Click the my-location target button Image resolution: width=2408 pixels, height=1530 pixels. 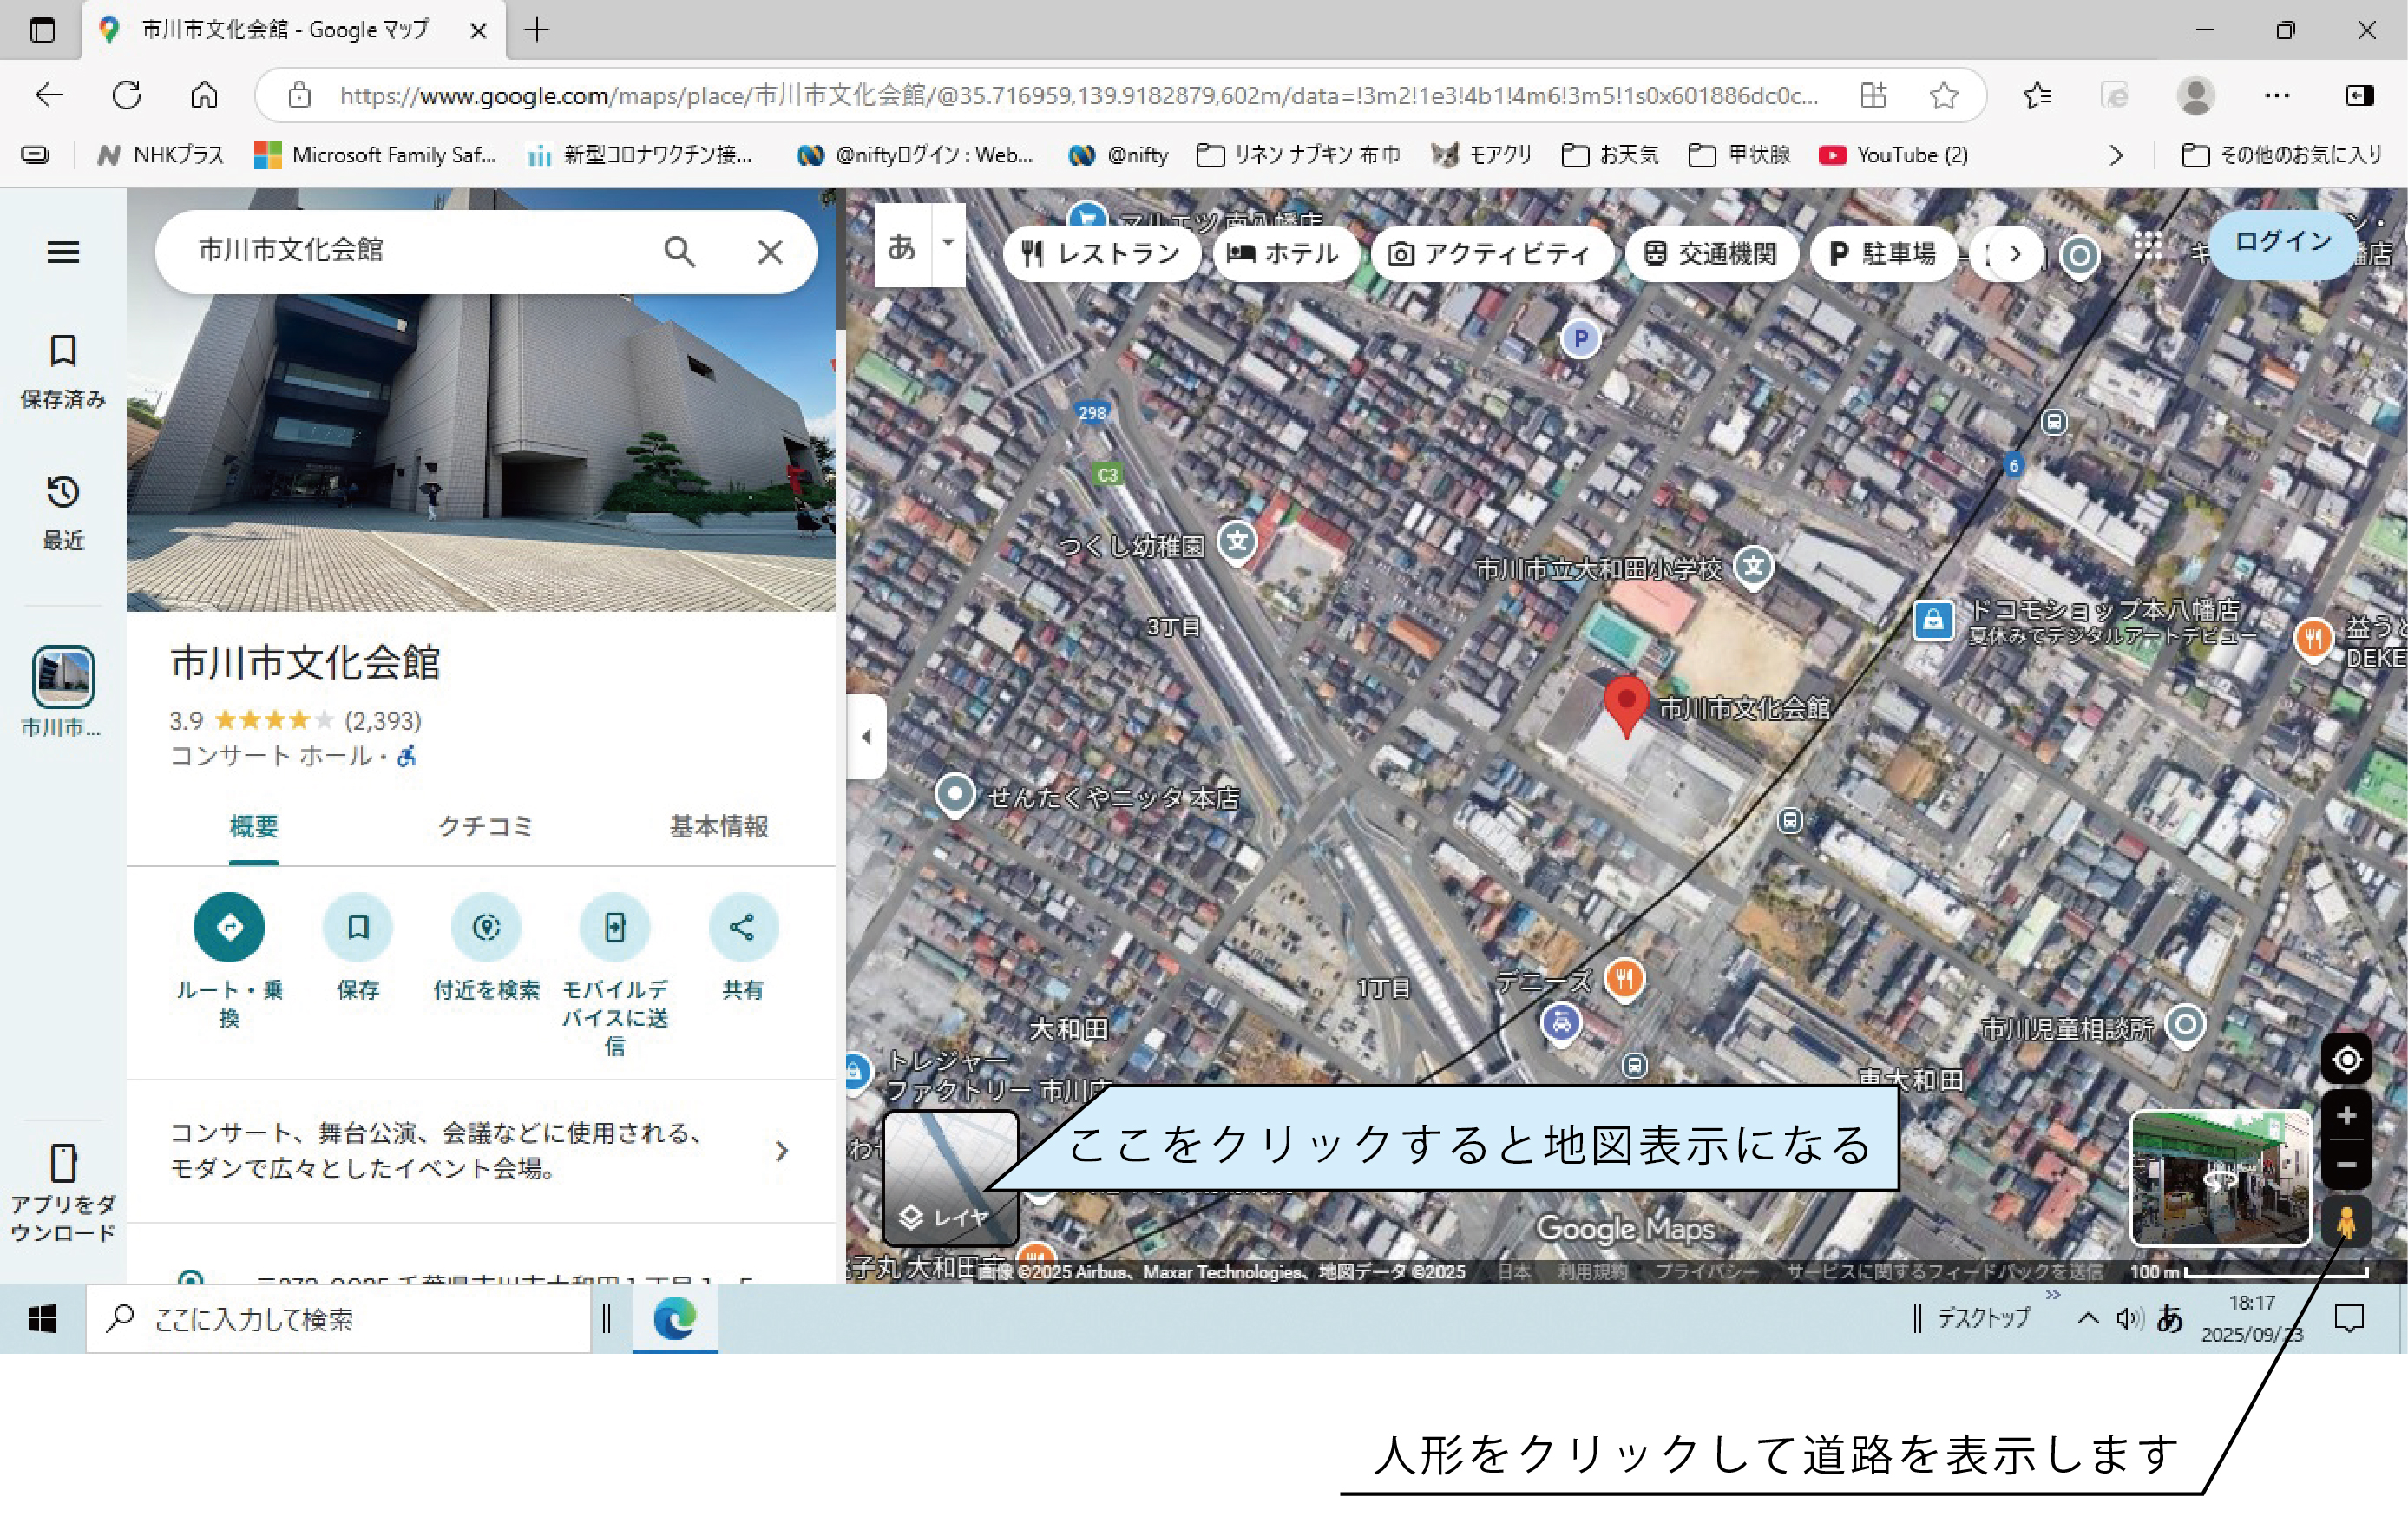tap(2346, 1060)
